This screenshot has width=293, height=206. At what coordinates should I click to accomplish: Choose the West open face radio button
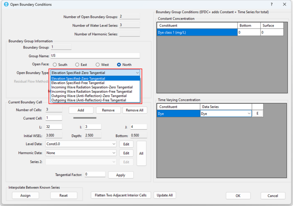pyautogui.click(x=97, y=65)
